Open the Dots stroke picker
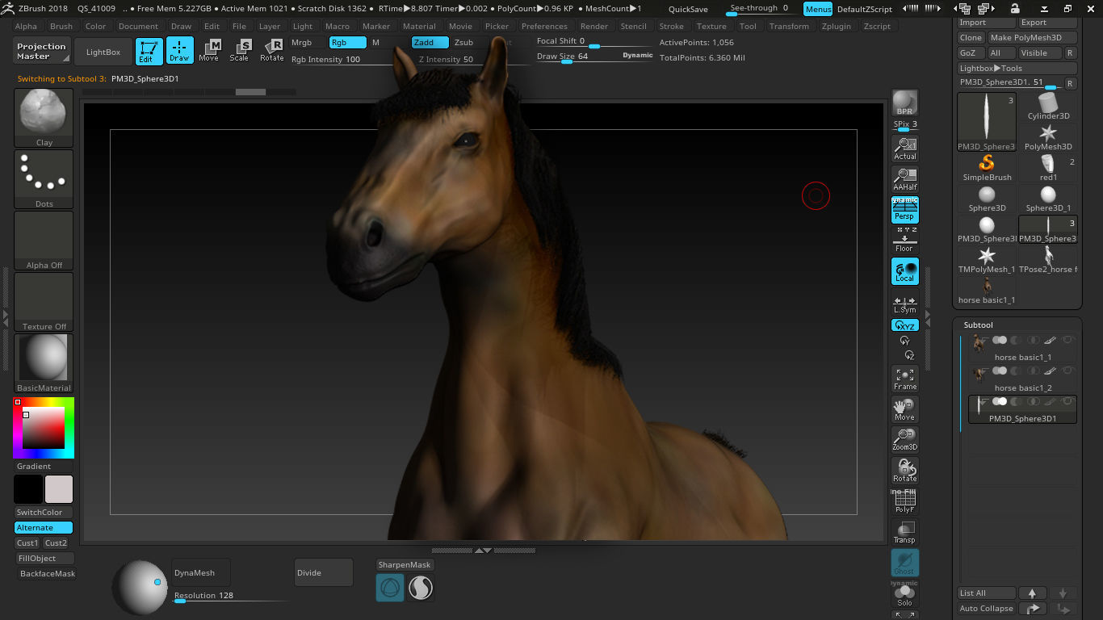This screenshot has width=1103, height=620. 44,179
